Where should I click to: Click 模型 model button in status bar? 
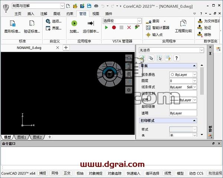[x=180, y=173]
